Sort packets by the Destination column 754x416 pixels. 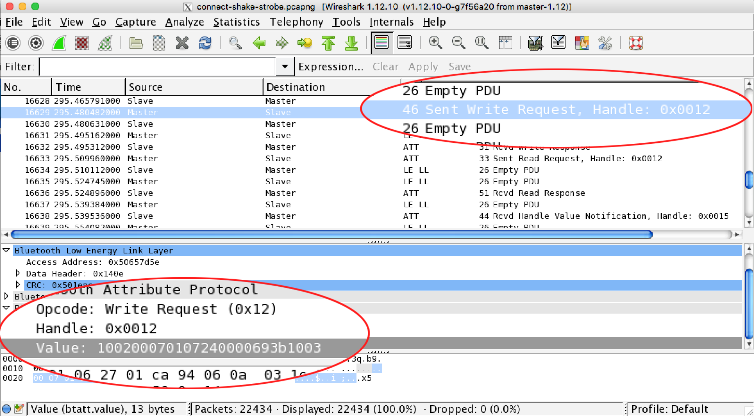click(332, 87)
